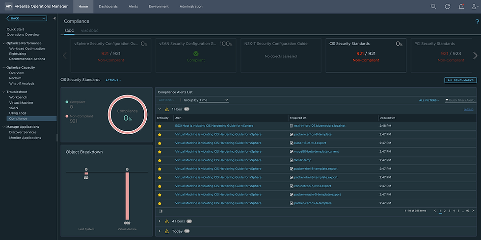Viewport: 481px width, 240px height.
Task: Click warning icon of 4 Hours group
Action: 167,221
